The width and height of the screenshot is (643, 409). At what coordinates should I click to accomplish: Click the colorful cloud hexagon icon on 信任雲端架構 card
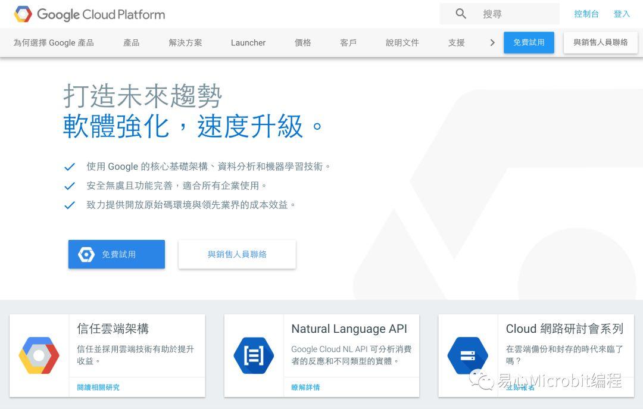coord(39,355)
